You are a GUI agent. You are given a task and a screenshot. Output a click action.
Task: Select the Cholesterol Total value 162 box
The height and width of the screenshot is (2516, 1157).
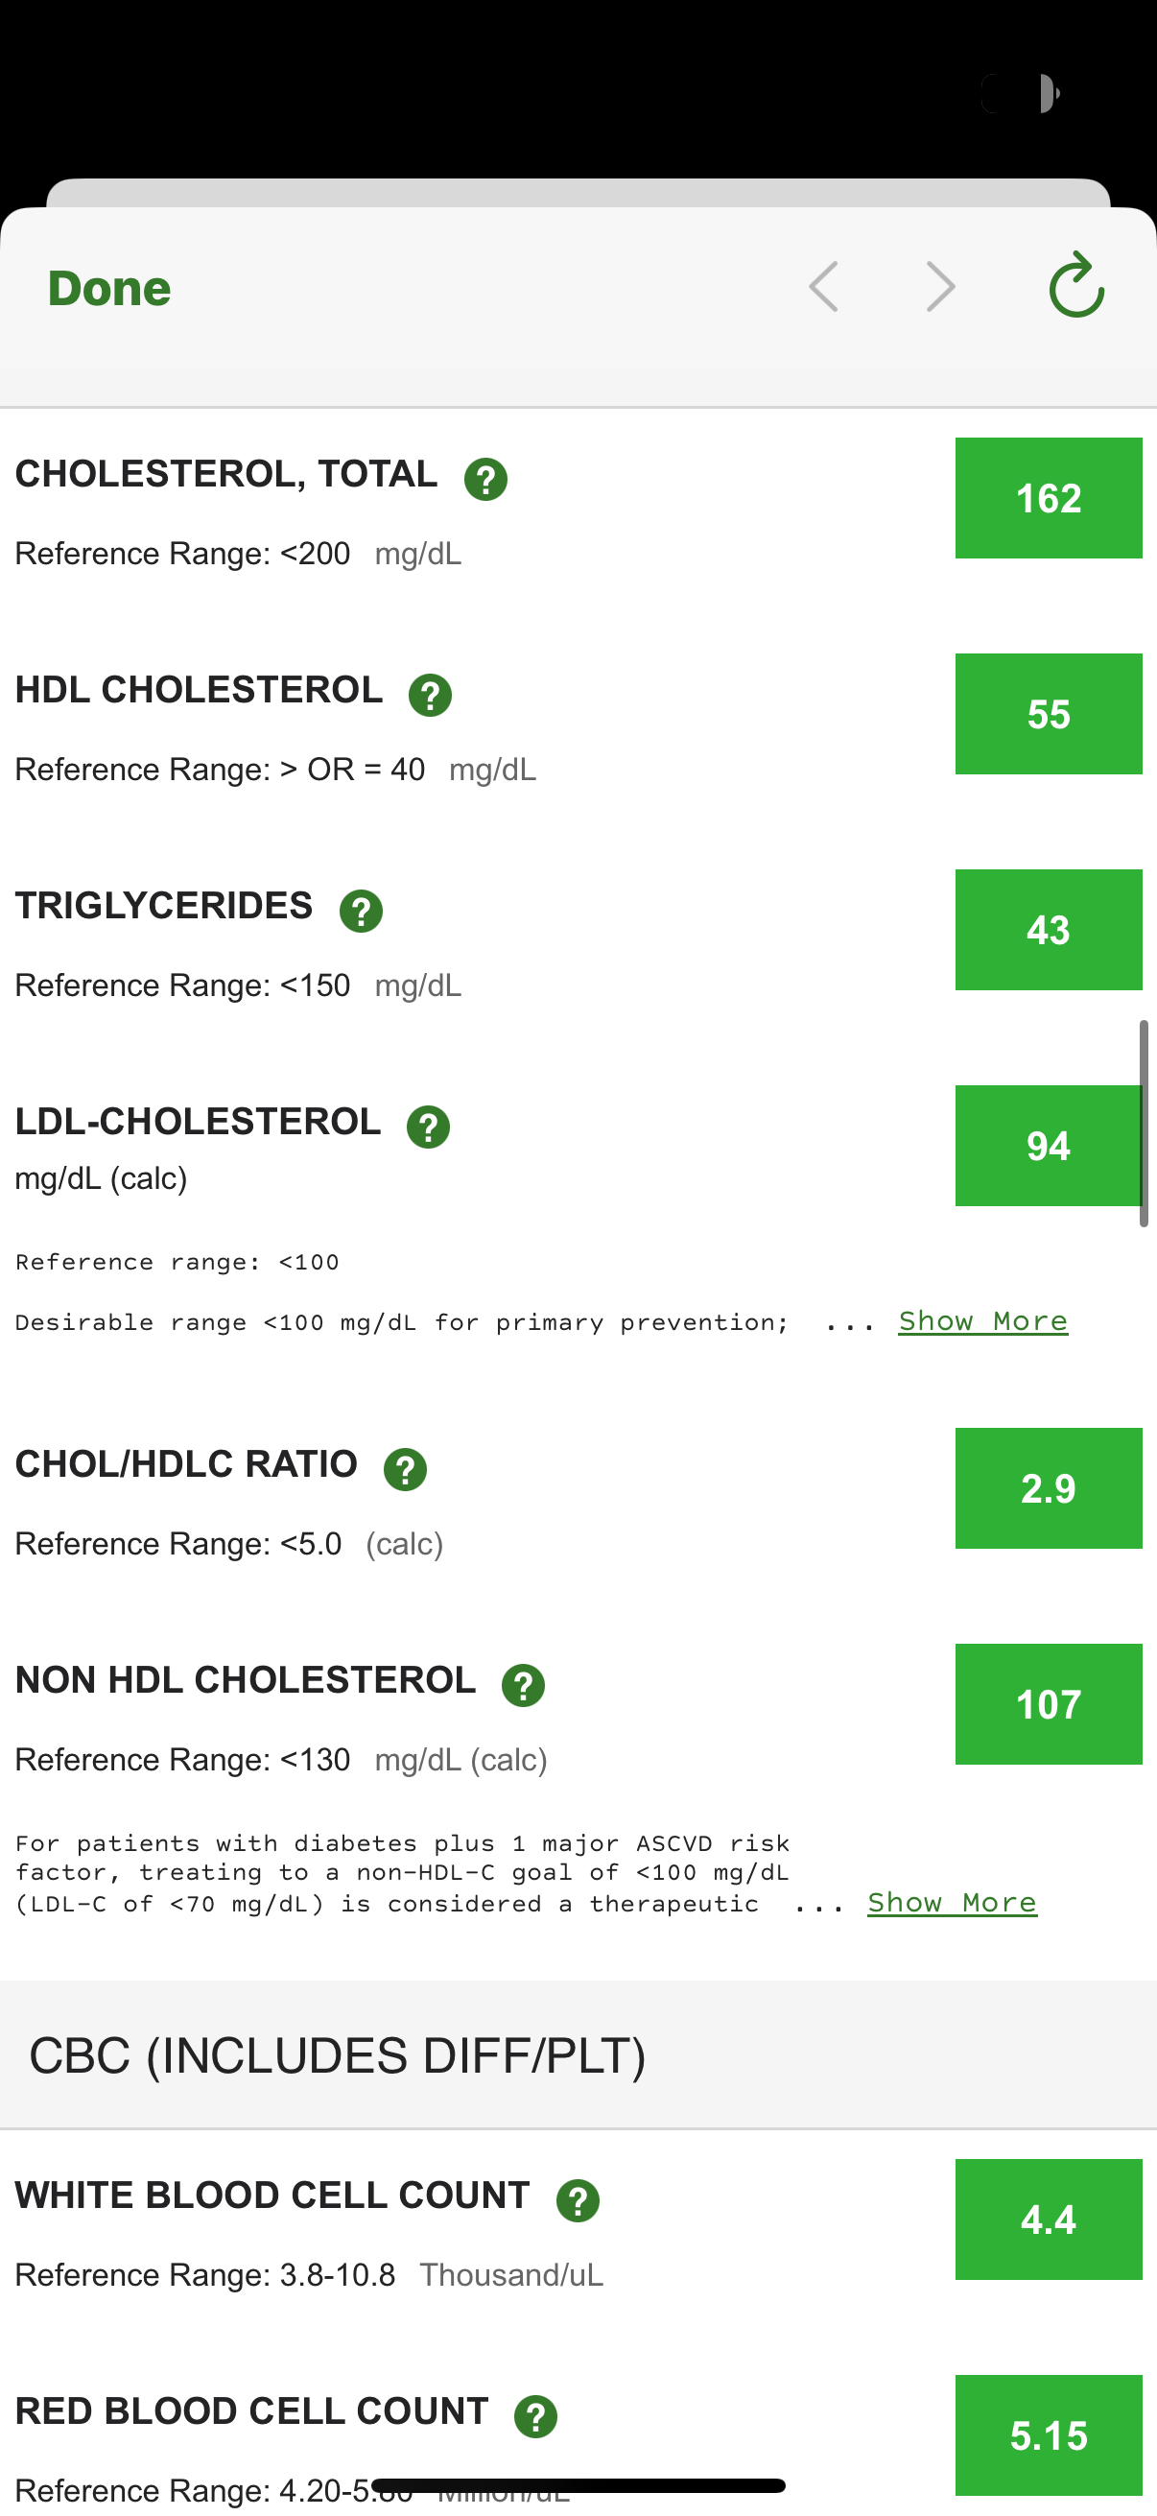click(x=1049, y=498)
